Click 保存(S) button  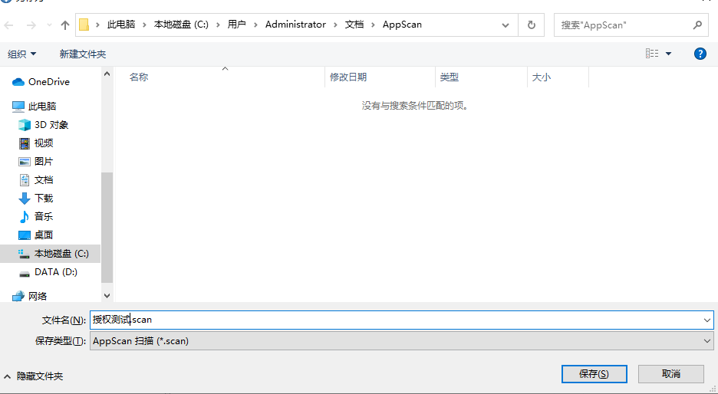tap(594, 374)
